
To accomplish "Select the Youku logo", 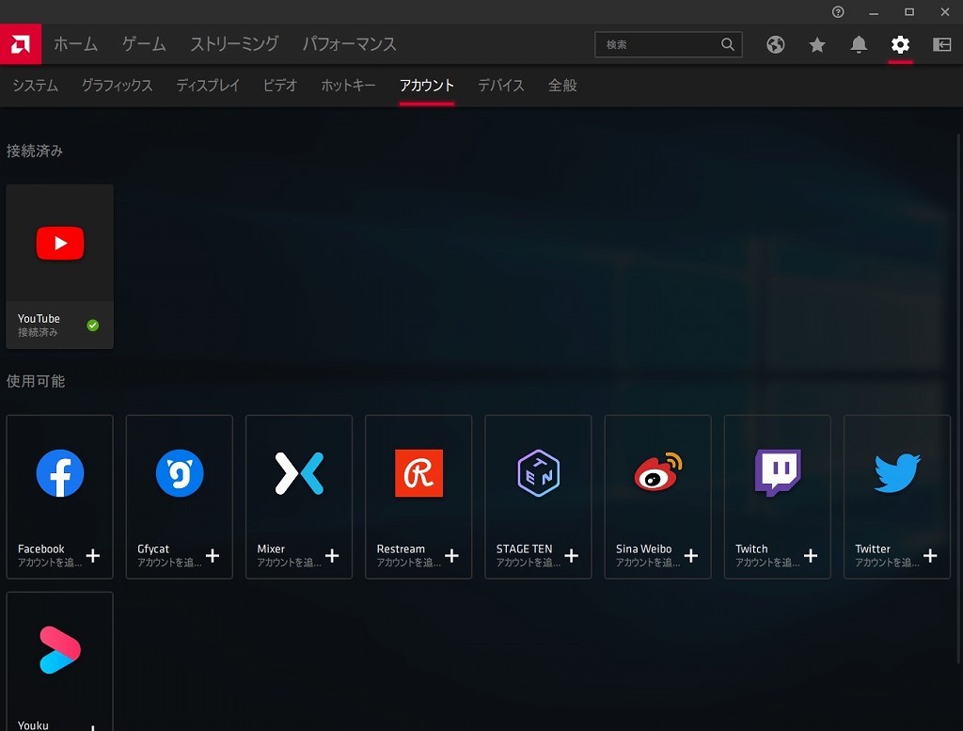I will click(x=59, y=650).
